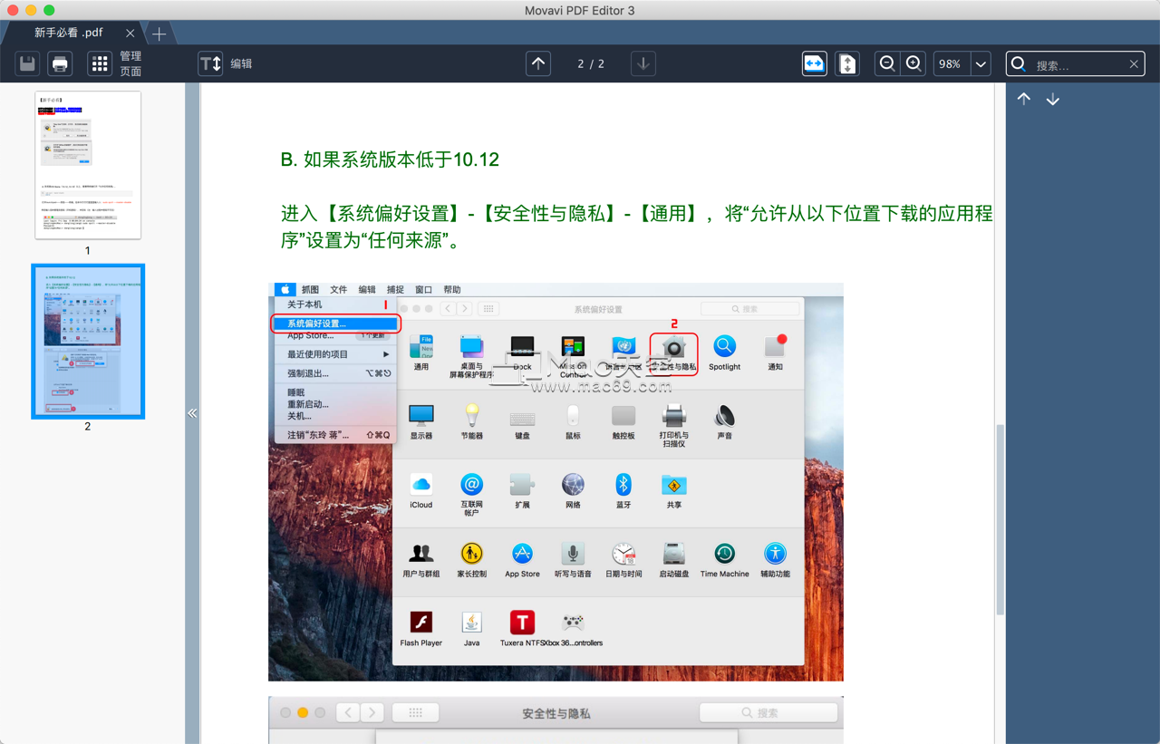Activate the text Edit tool icon

[210, 63]
